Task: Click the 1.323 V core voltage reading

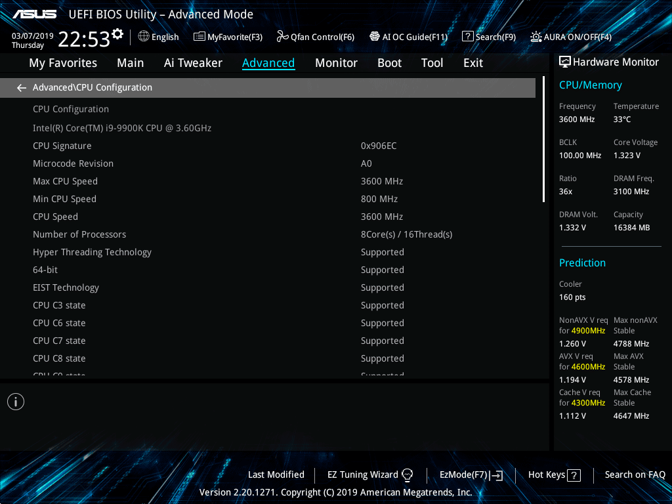Action: [627, 155]
